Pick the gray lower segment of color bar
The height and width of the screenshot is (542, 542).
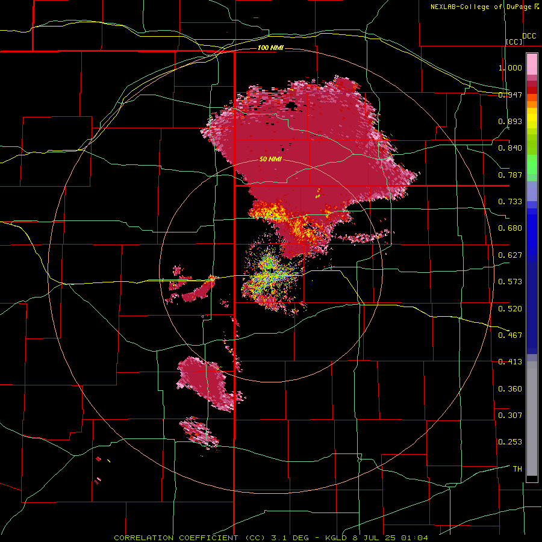(532, 419)
